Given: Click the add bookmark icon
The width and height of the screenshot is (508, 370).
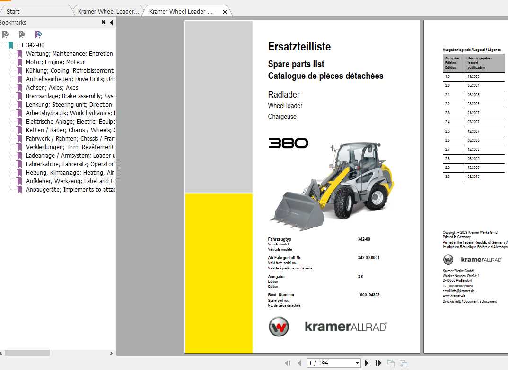Looking at the screenshot, I should coord(22,34).
